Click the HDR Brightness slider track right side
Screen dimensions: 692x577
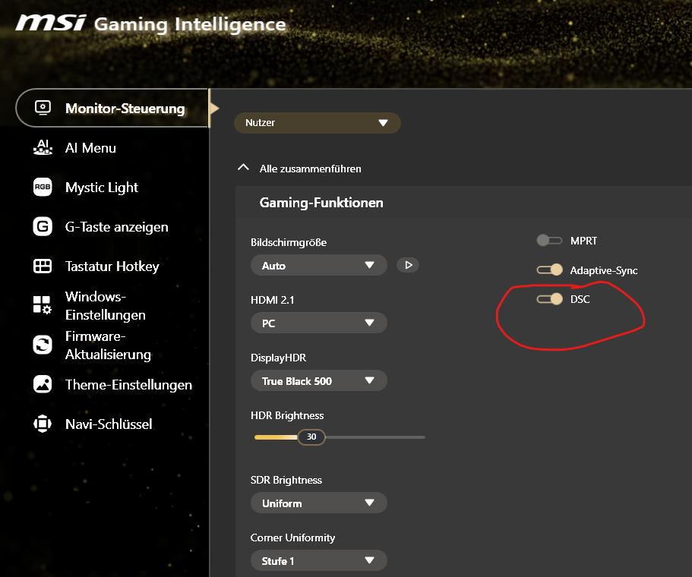coord(375,437)
